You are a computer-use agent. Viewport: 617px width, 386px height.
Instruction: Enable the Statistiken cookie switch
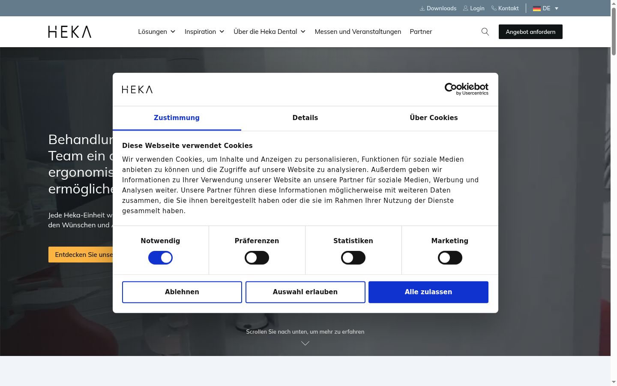coord(353,258)
